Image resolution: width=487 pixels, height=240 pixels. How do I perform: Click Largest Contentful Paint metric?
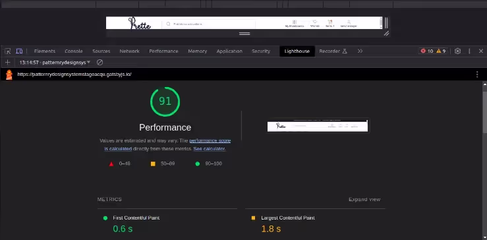(x=287, y=218)
